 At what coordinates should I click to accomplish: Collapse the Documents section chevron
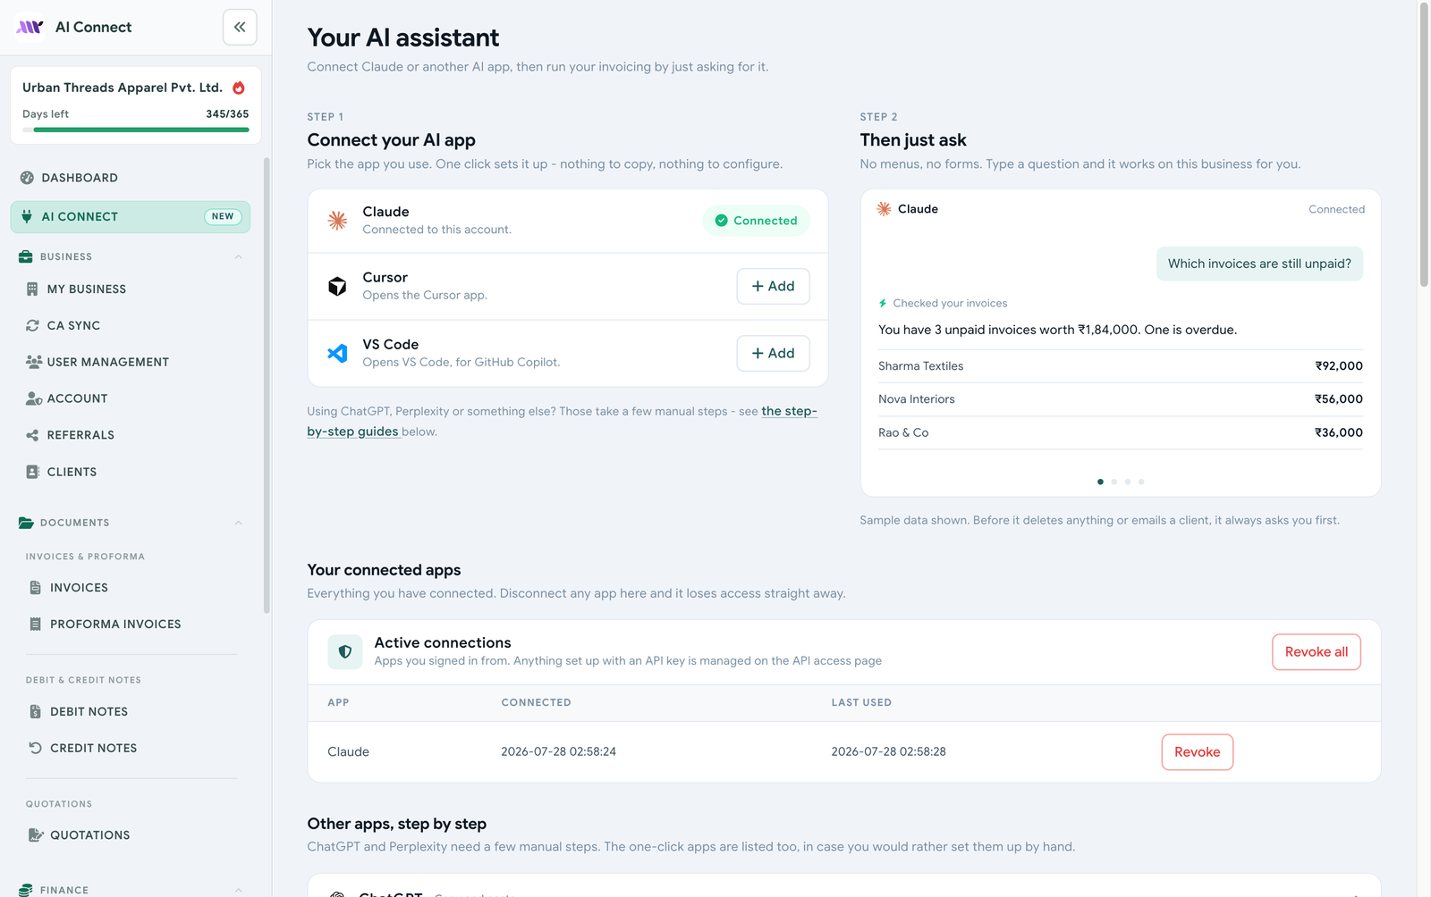click(x=239, y=523)
